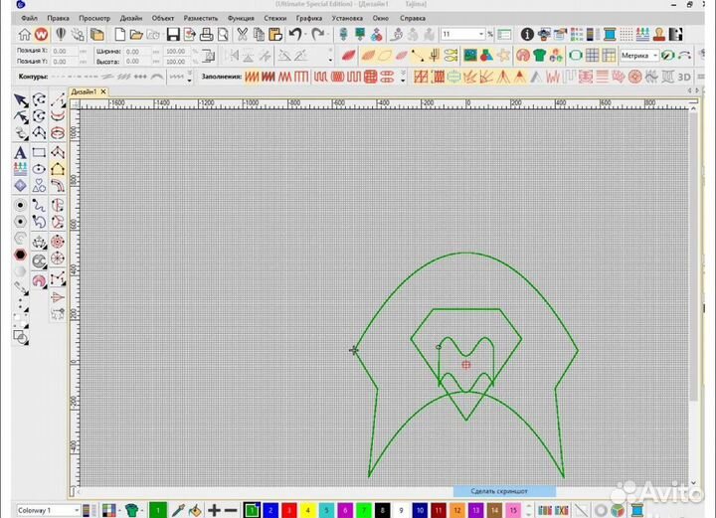The width and height of the screenshot is (716, 518).
Task: Click the Позиция X input field
Action: (x=65, y=51)
